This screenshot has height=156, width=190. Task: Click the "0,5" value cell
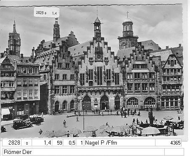click(x=70, y=143)
